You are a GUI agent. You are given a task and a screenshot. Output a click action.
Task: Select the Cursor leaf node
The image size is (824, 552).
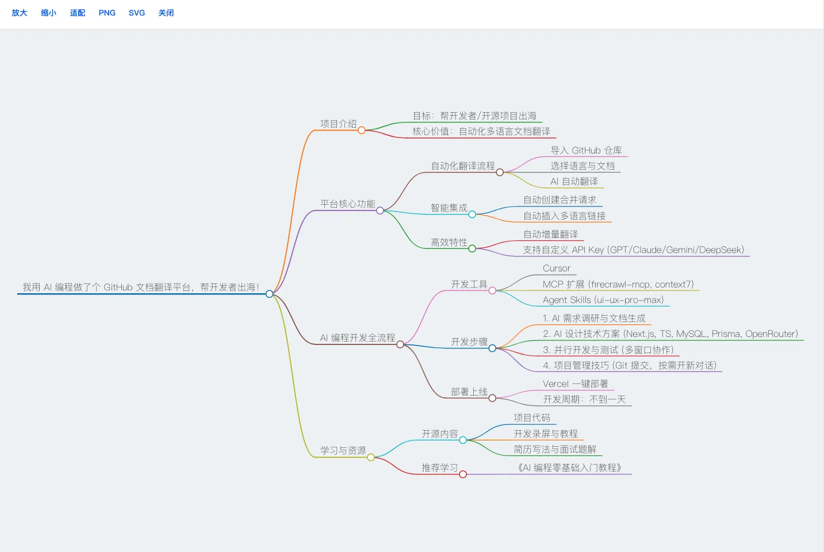(556, 269)
